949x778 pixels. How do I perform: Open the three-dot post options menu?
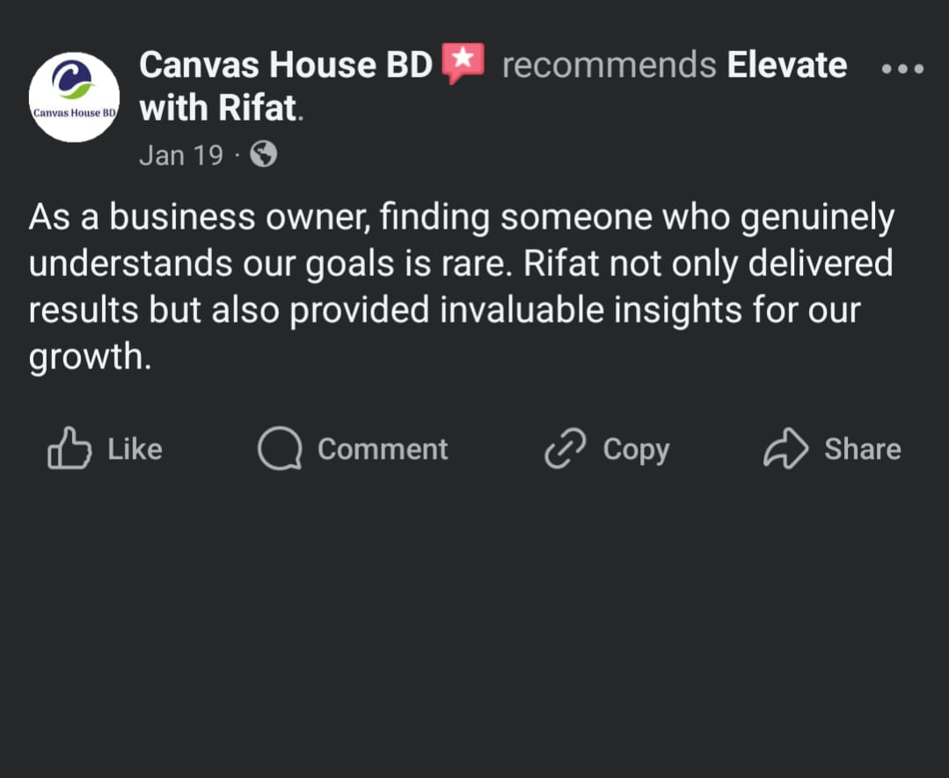tap(902, 69)
